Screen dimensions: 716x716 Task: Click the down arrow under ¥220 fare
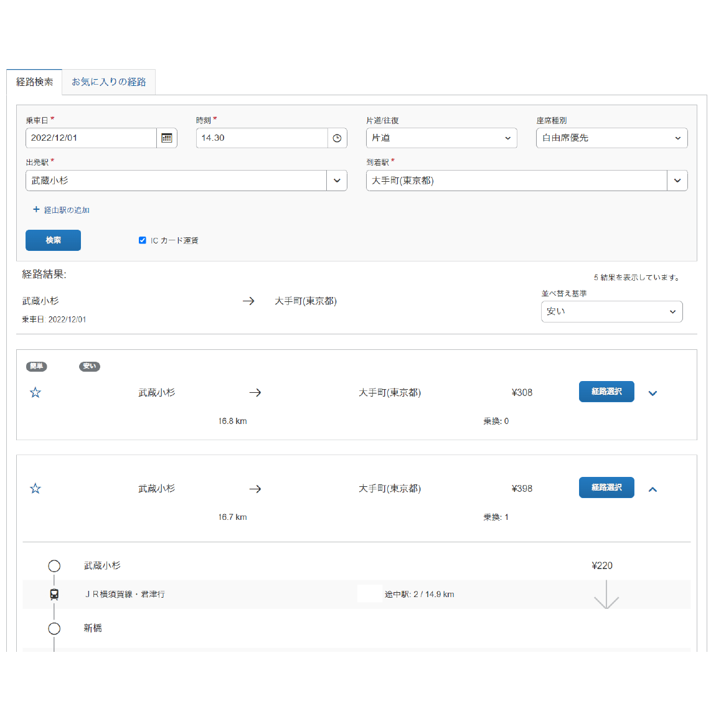(x=606, y=595)
